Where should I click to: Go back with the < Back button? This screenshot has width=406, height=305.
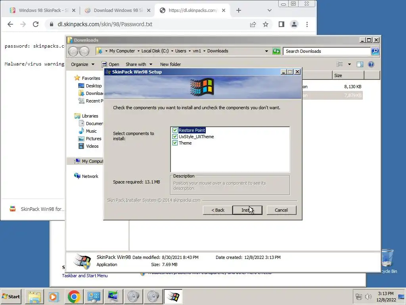pos(218,210)
